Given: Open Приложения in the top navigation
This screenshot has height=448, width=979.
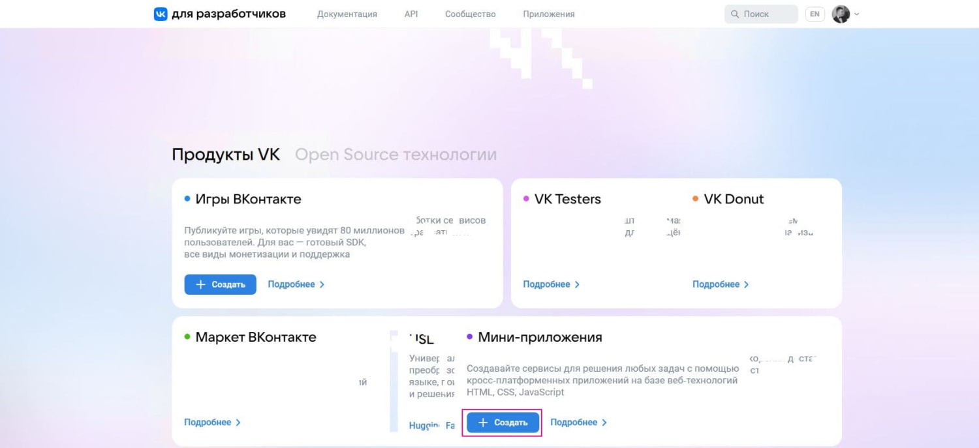Looking at the screenshot, I should (x=548, y=14).
